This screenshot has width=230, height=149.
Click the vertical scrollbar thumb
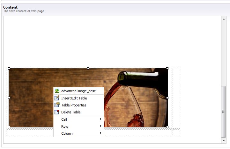[x=224, y=112]
